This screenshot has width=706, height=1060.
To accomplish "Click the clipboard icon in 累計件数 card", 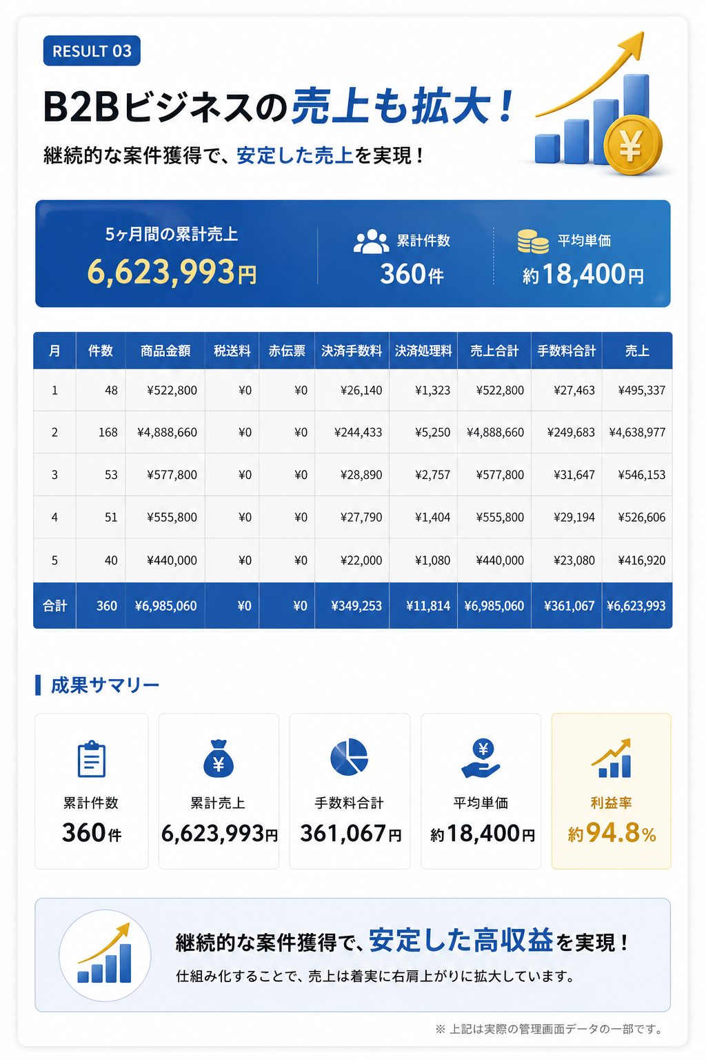I will [92, 759].
